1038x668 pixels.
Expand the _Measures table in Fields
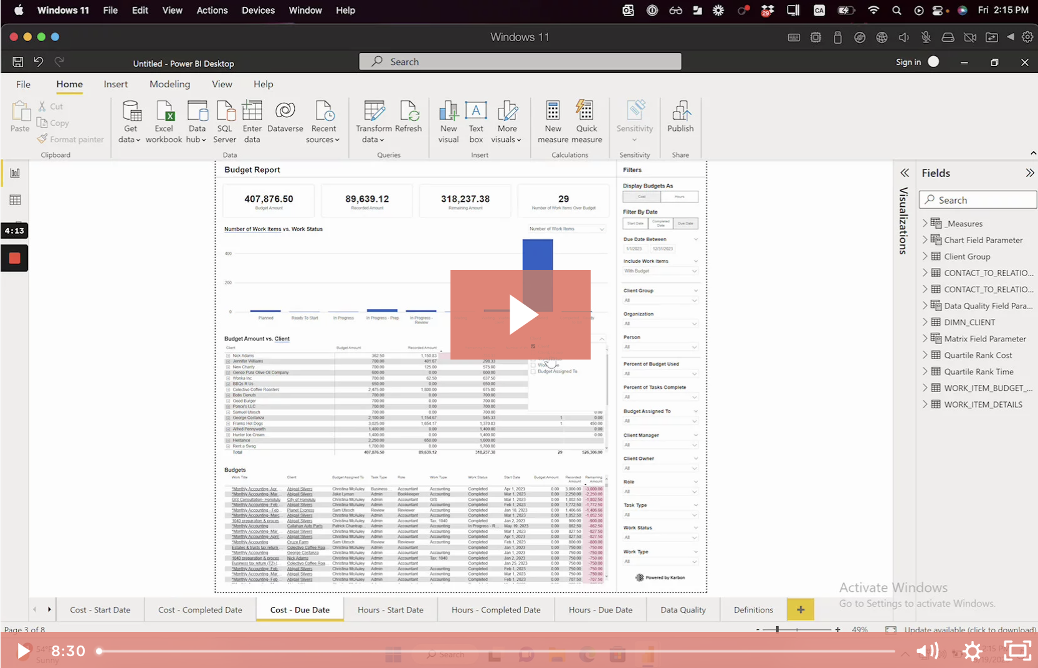925,223
